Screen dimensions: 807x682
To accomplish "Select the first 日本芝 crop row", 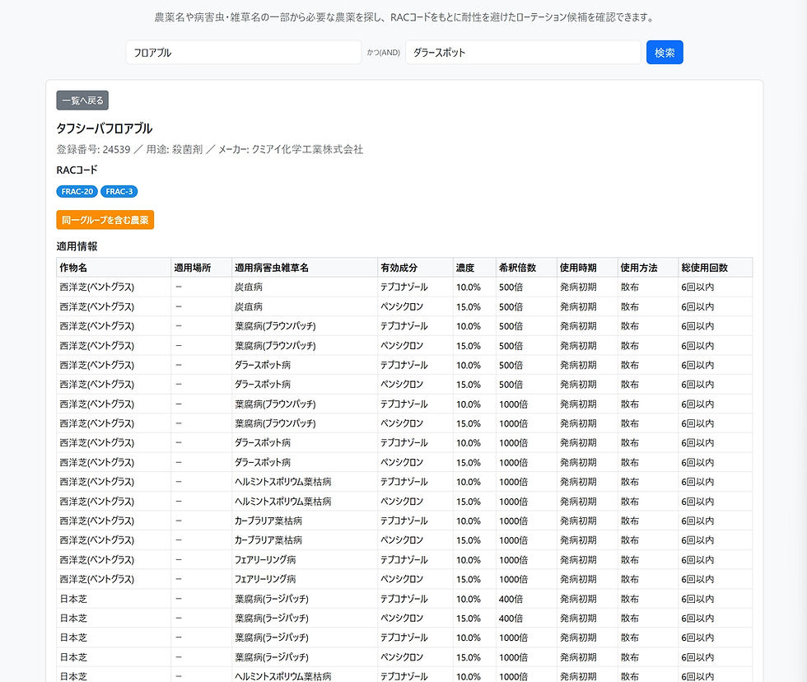I will coord(329,598).
